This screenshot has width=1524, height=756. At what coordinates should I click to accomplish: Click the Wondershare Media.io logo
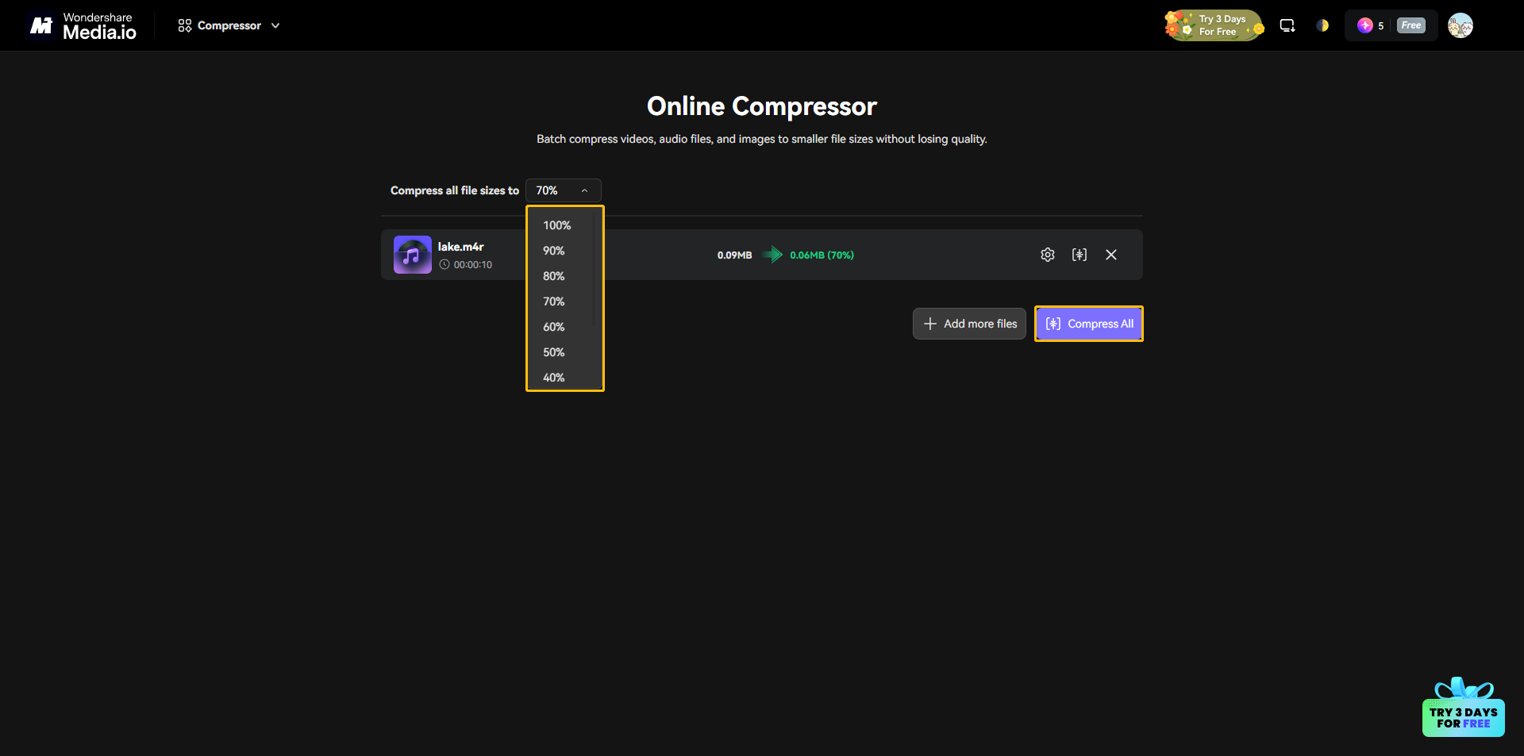point(81,25)
